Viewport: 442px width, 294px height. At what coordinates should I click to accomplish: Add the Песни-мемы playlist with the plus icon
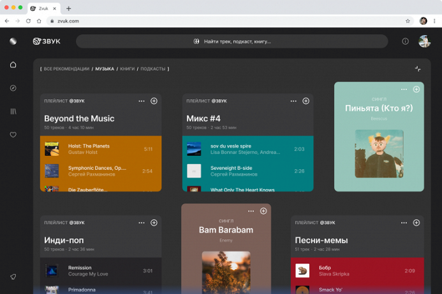coord(416,223)
